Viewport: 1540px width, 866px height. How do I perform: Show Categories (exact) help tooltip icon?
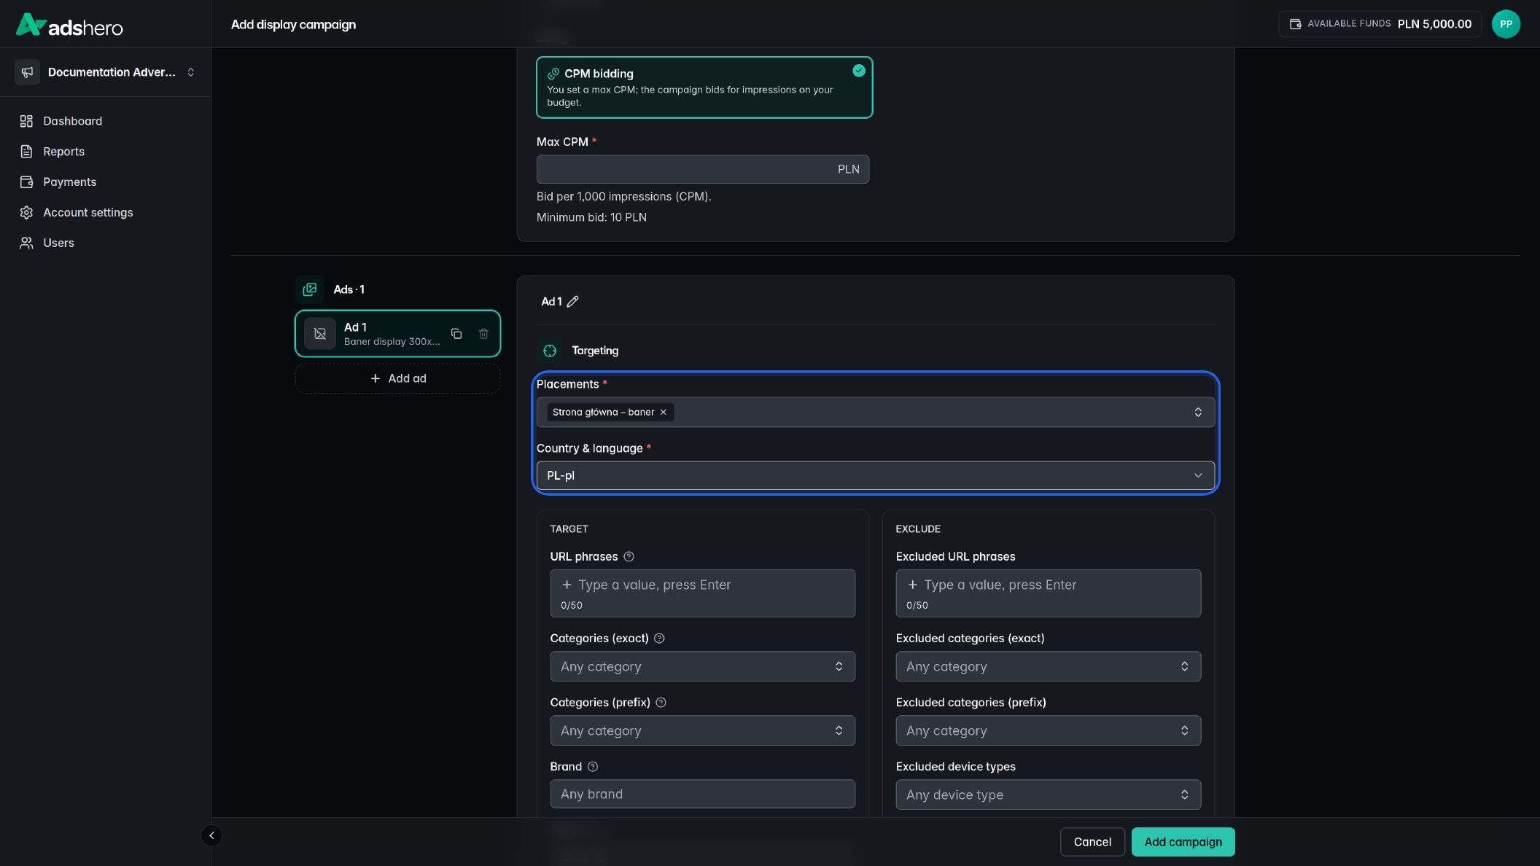coord(659,639)
